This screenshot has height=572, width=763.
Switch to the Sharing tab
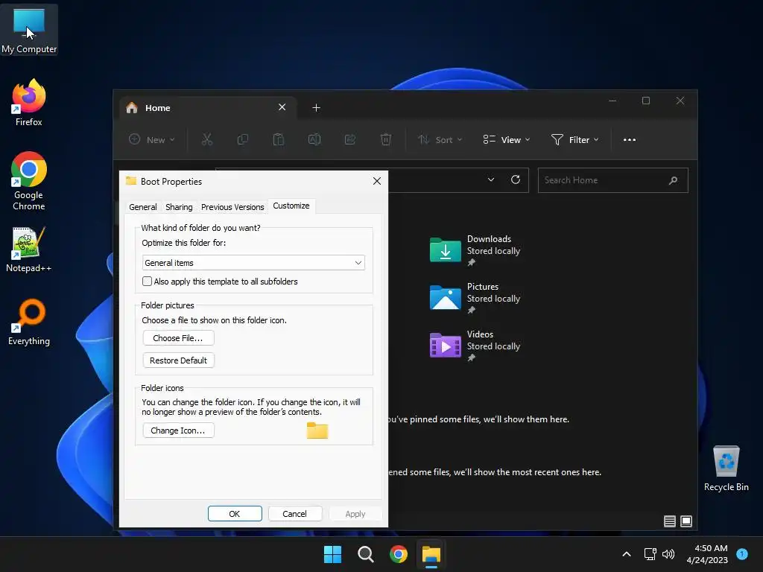pos(179,207)
